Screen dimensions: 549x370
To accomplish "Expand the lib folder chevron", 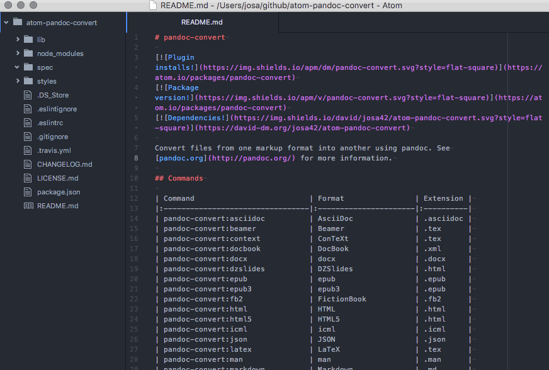I will pyautogui.click(x=18, y=40).
